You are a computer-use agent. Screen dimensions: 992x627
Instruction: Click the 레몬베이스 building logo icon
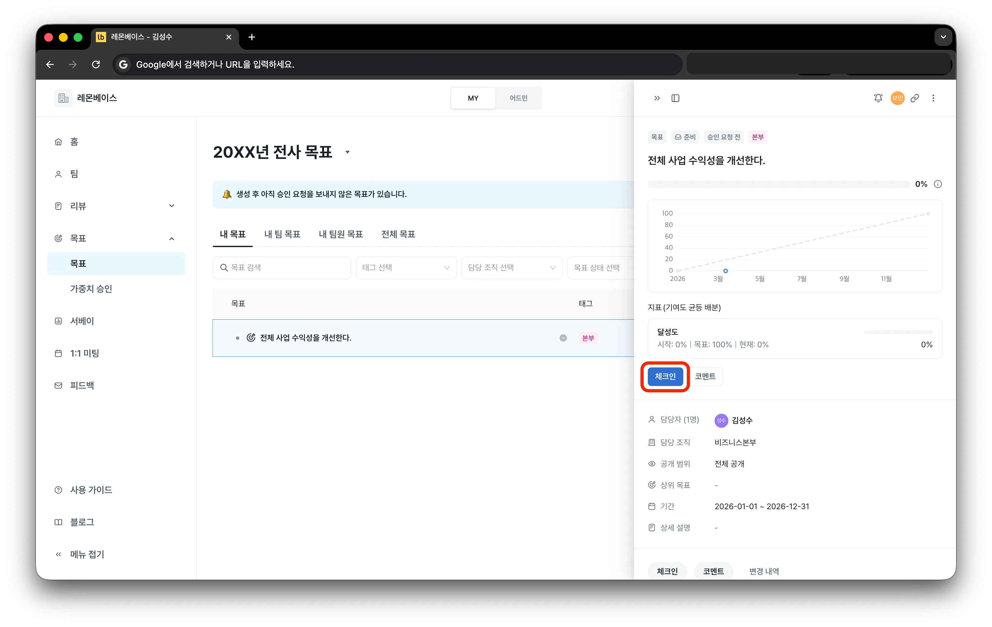pos(63,98)
